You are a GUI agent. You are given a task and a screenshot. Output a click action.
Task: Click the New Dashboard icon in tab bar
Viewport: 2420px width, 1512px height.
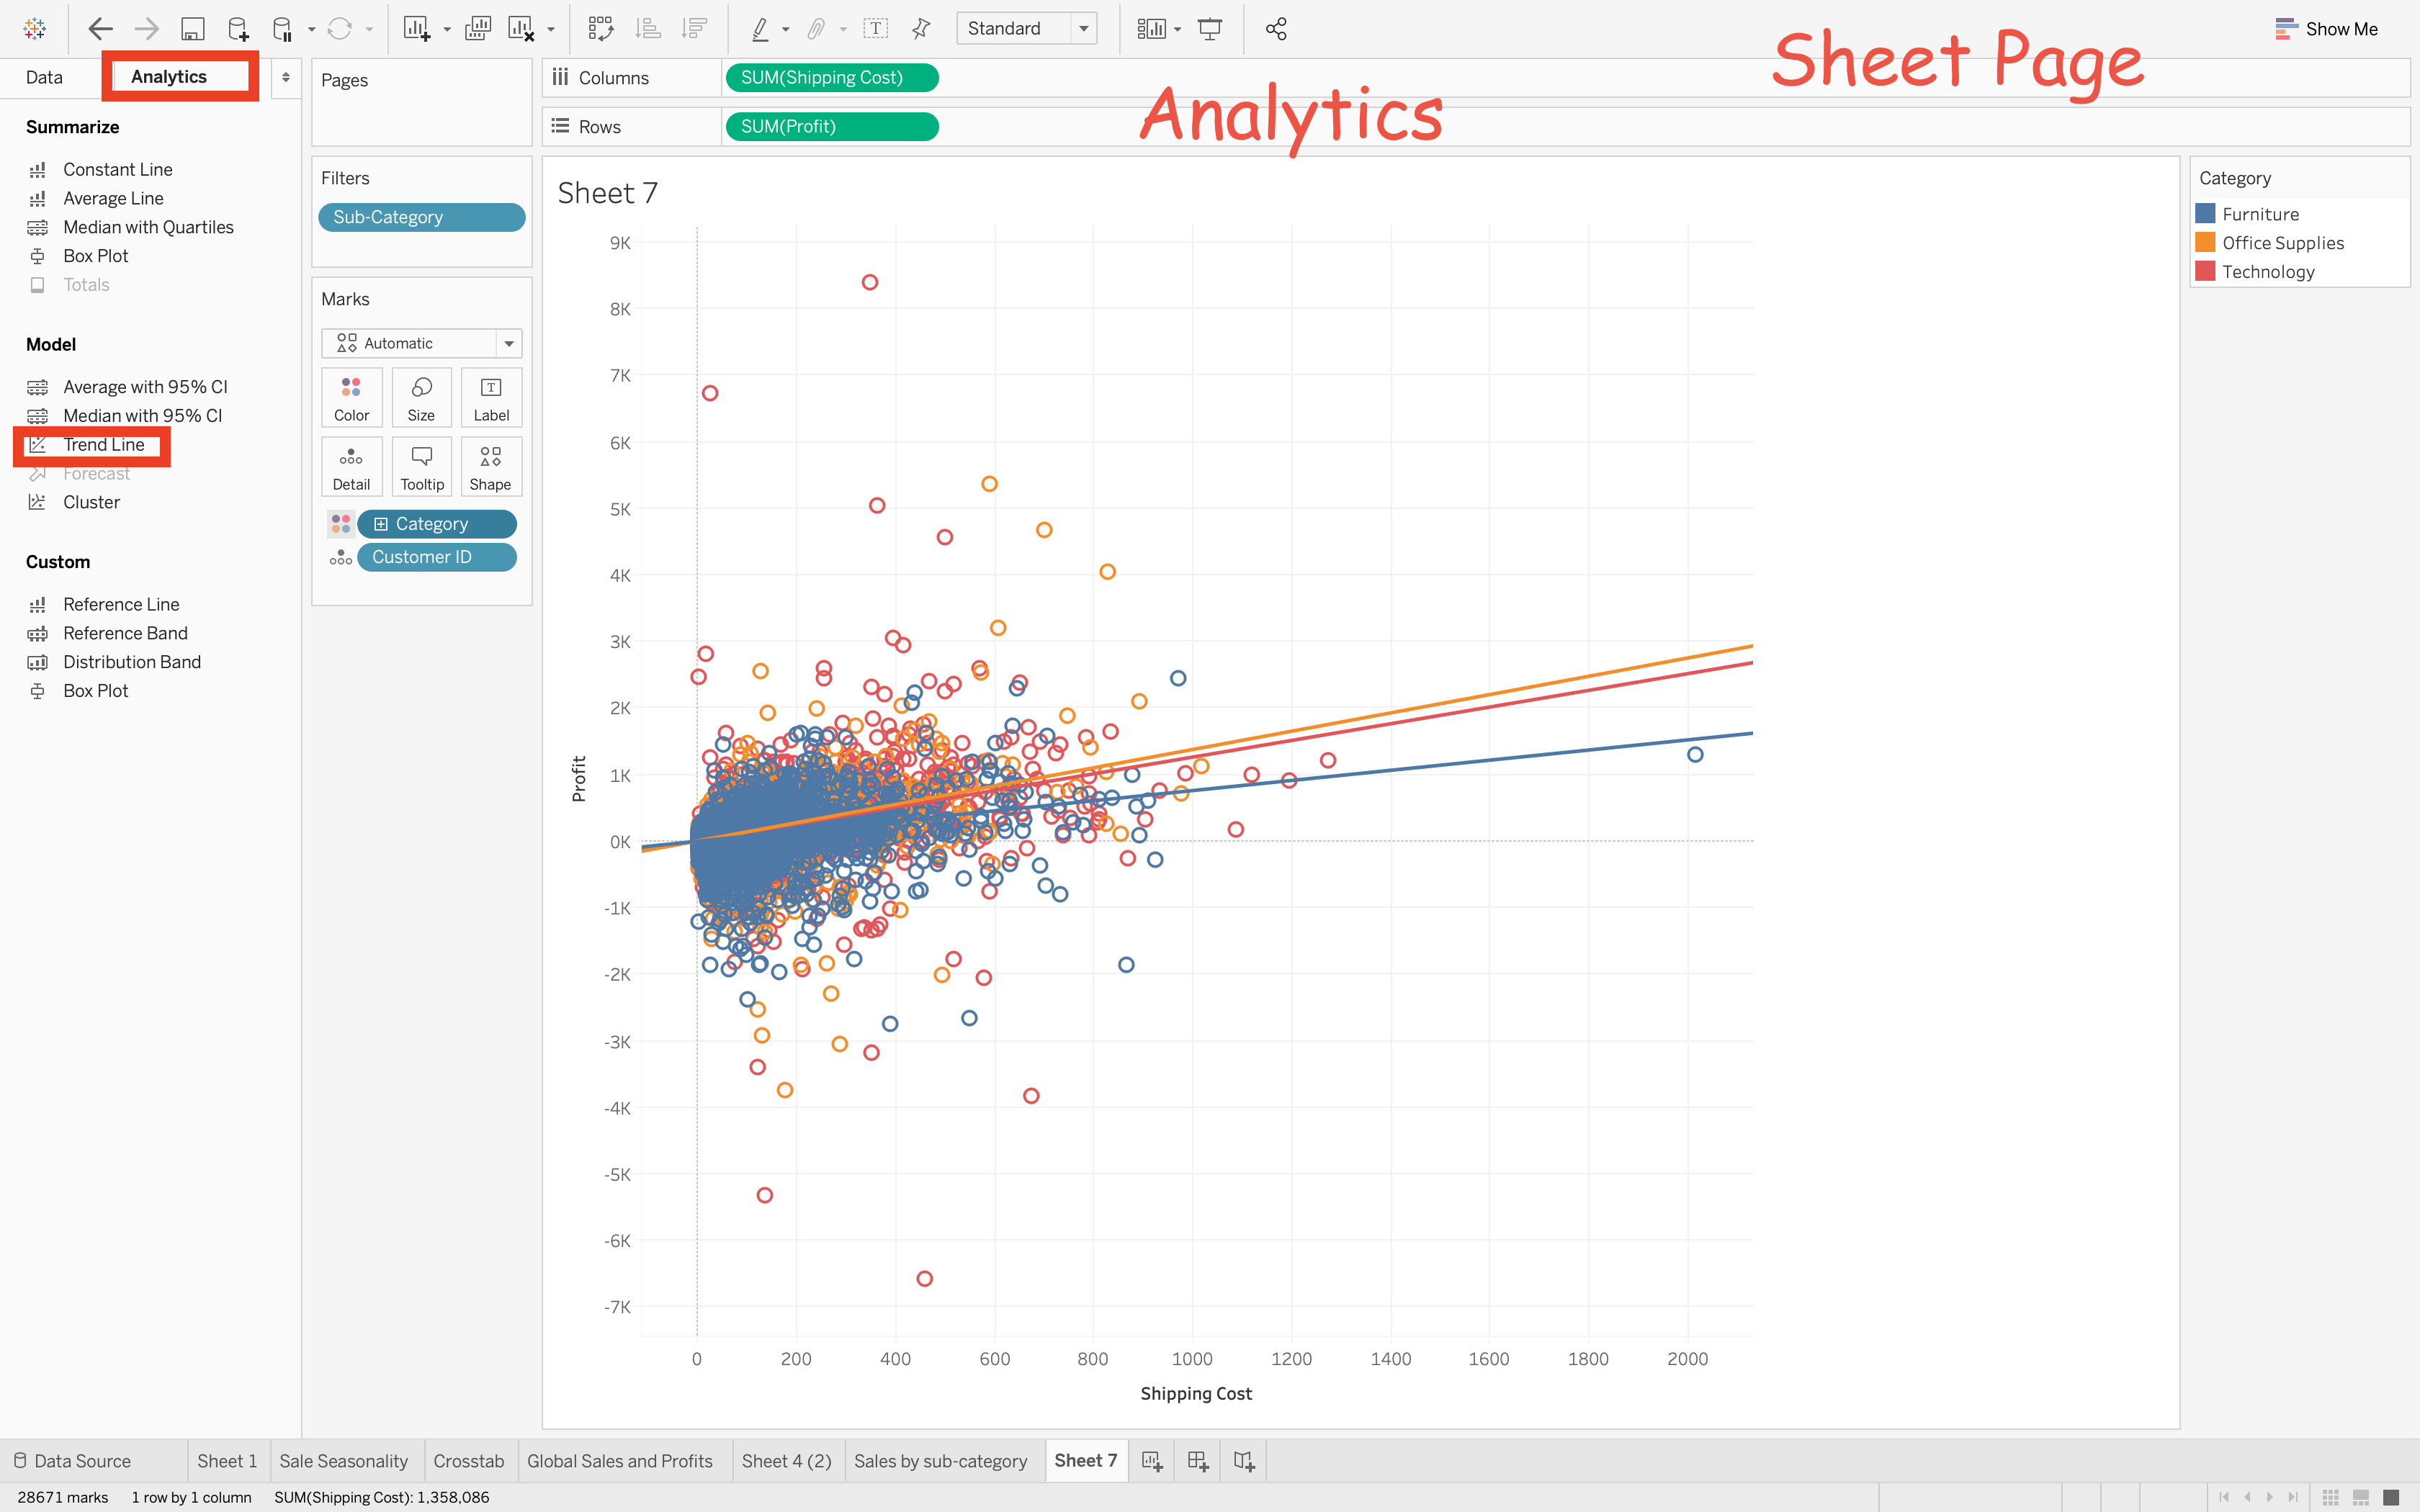[1197, 1461]
